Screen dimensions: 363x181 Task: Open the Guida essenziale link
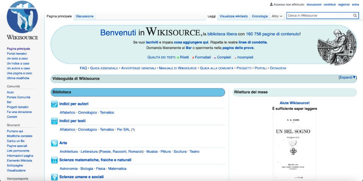pos(104,68)
